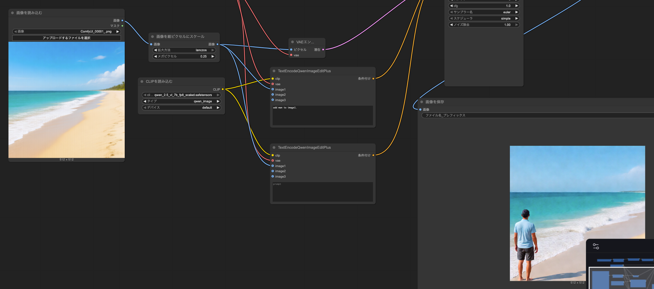Click left arrow on ノイズ除去 value
654x289 pixels.
click(x=451, y=25)
